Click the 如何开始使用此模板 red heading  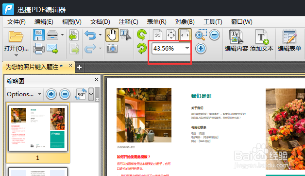click(134, 157)
